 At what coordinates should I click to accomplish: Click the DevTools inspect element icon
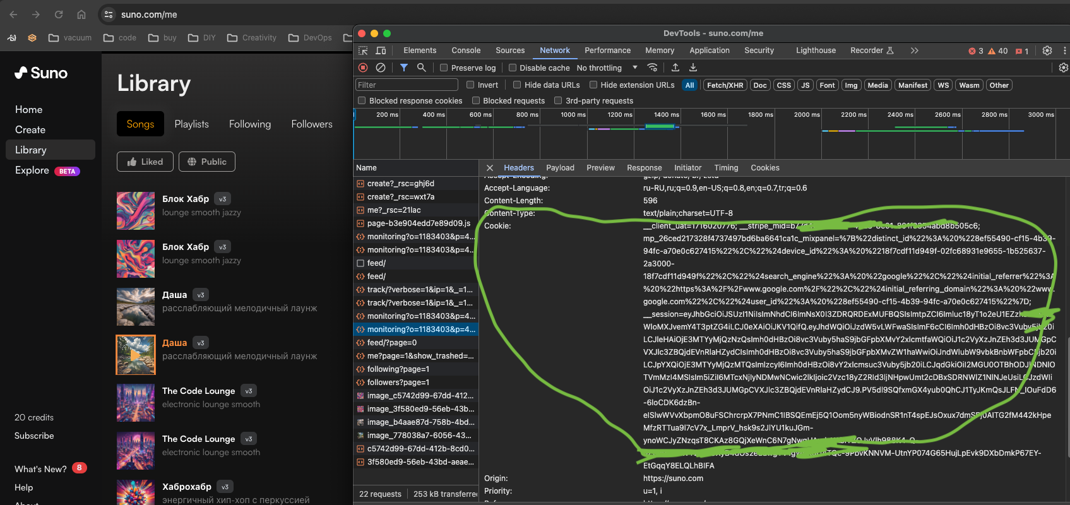[x=363, y=50]
